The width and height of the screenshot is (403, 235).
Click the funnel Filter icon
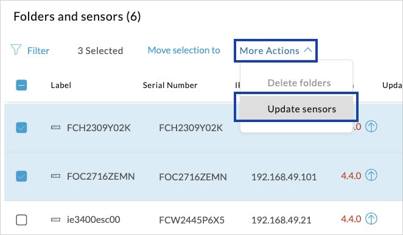tap(16, 49)
